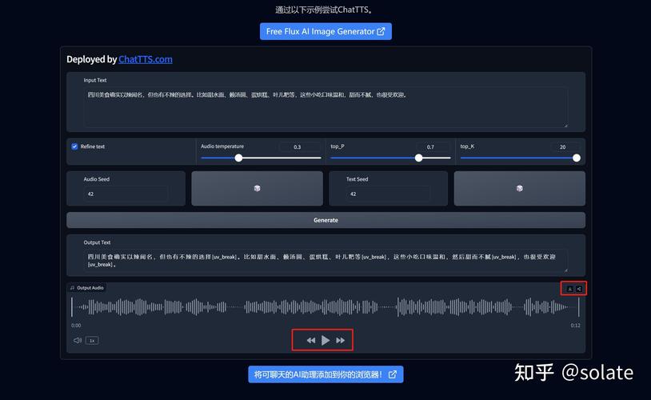Screen dimensions: 651x400
Task: Mute the audio volume speaker icon
Action: click(78, 340)
